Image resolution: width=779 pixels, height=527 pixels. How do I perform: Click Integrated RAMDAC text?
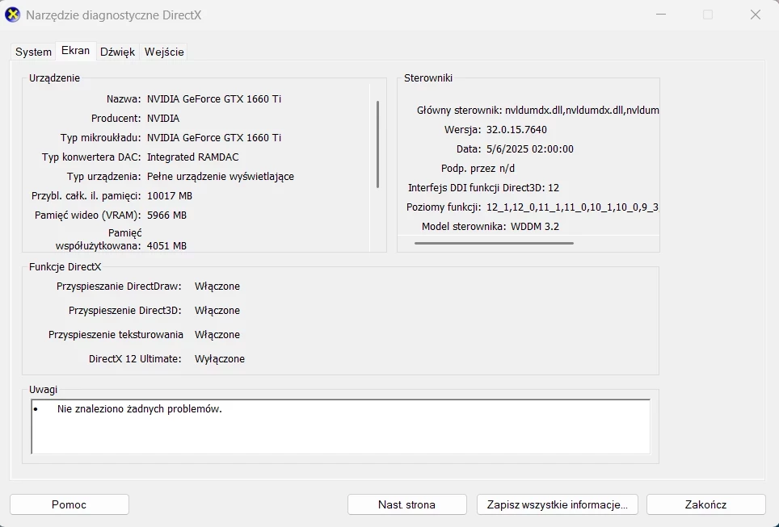pos(193,157)
